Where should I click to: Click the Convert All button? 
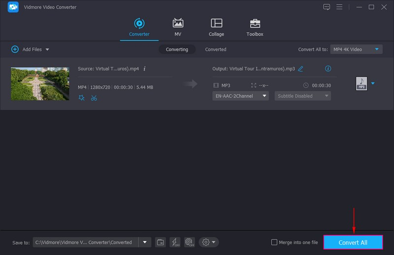tap(353, 242)
